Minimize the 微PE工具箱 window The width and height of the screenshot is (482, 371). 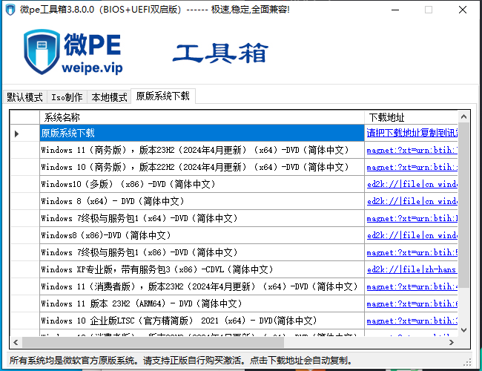pyautogui.click(x=394, y=10)
